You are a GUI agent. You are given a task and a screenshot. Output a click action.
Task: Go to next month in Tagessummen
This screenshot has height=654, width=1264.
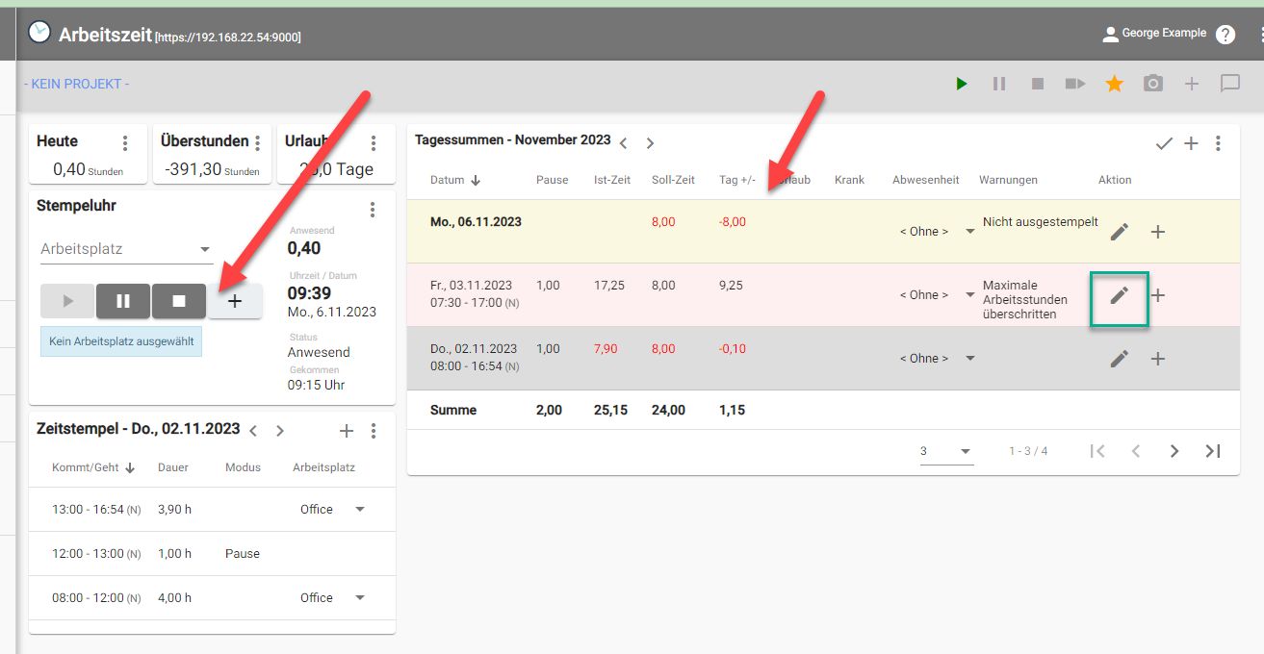tap(650, 143)
